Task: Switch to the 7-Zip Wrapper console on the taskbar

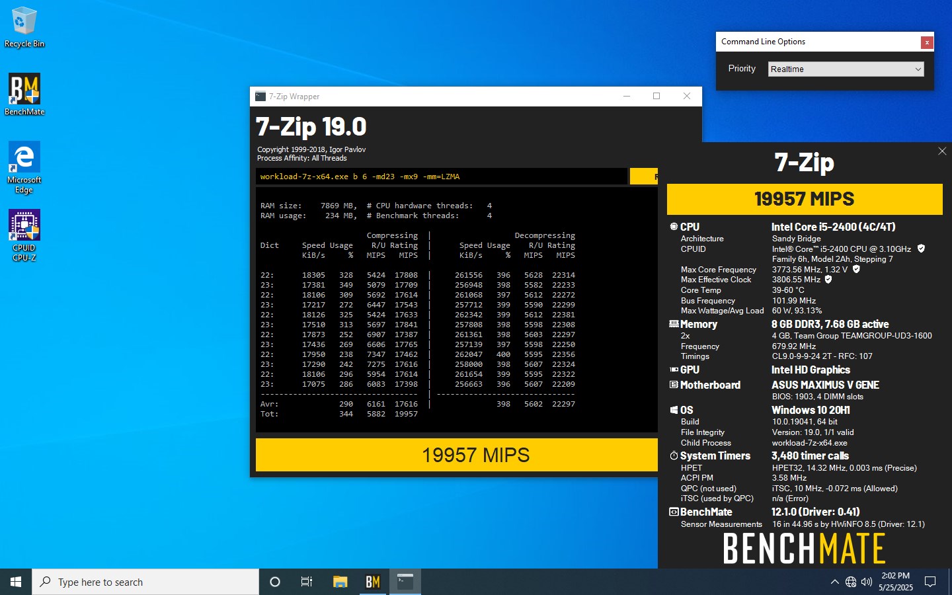Action: (x=405, y=582)
